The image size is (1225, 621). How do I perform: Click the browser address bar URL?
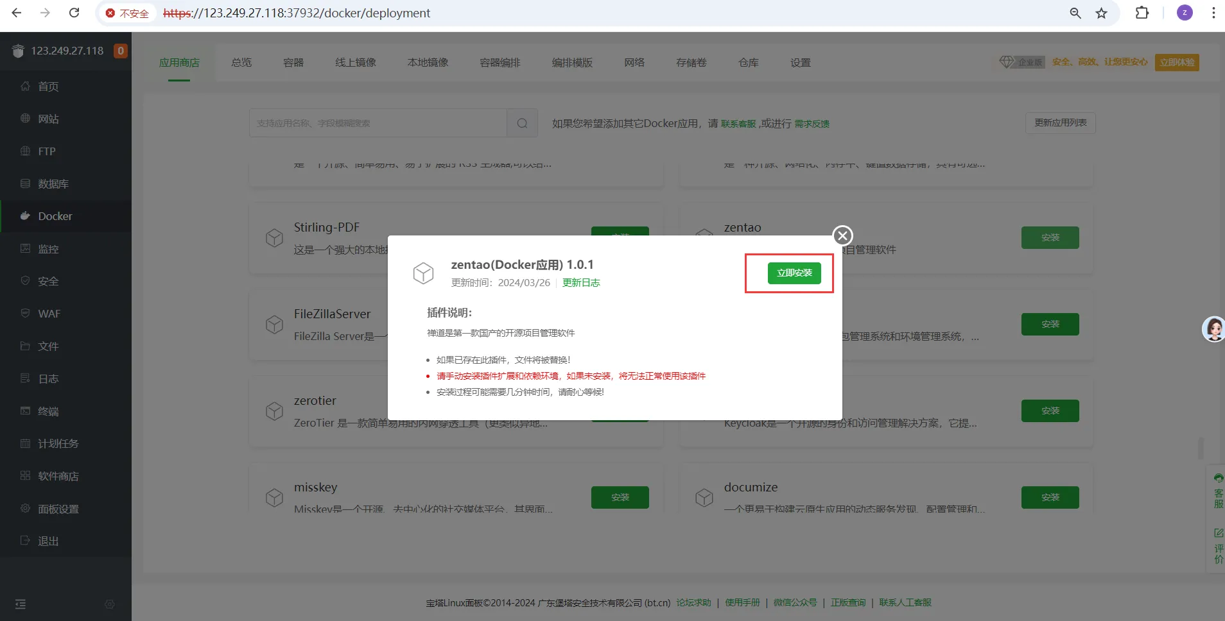[297, 13]
